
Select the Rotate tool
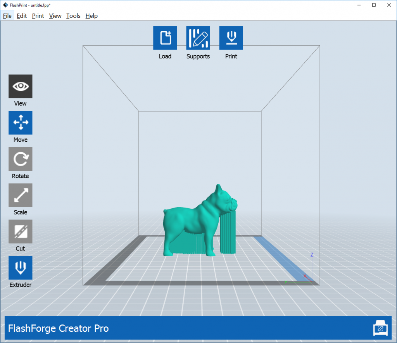click(x=21, y=159)
